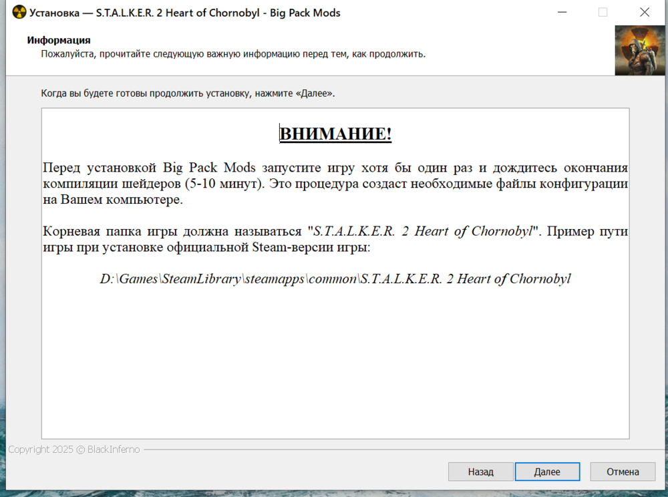Click the Информация header title
The image size is (668, 497).
coord(59,40)
